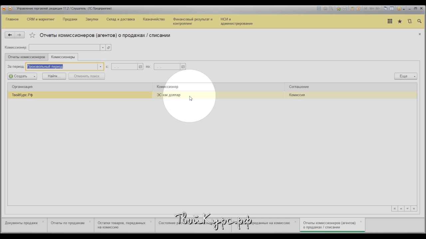Click the Отменить поиск button
The image size is (426, 239).
click(87, 76)
